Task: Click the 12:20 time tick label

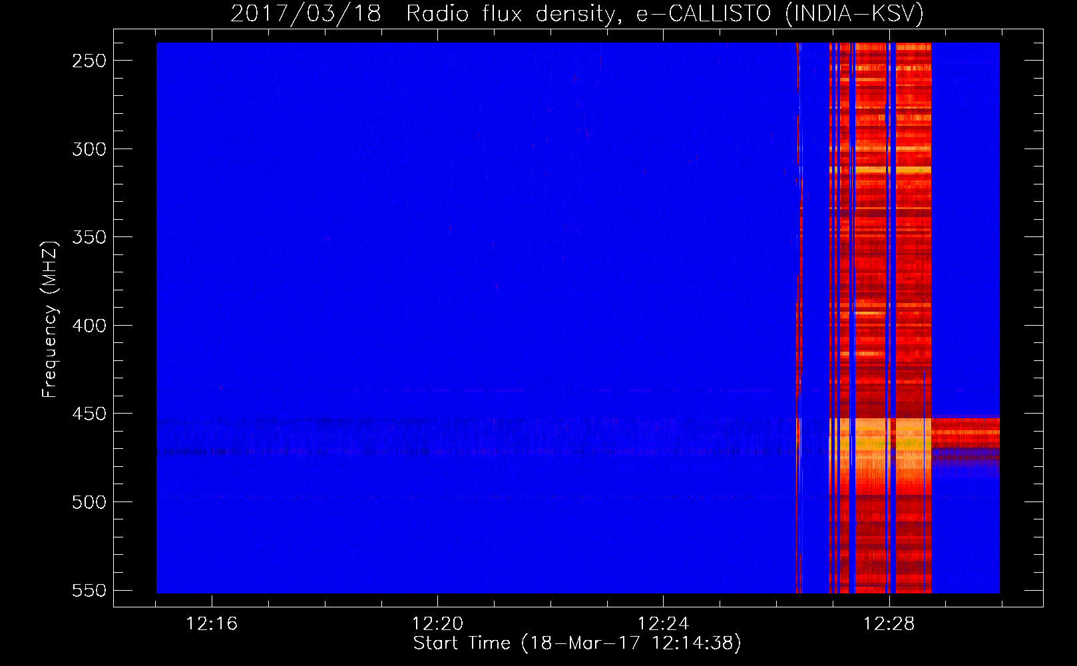Action: click(x=437, y=624)
